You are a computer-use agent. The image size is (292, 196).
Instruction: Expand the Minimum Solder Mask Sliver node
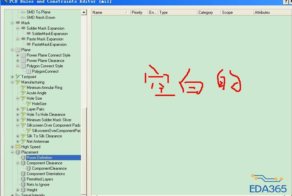tap(18, 120)
